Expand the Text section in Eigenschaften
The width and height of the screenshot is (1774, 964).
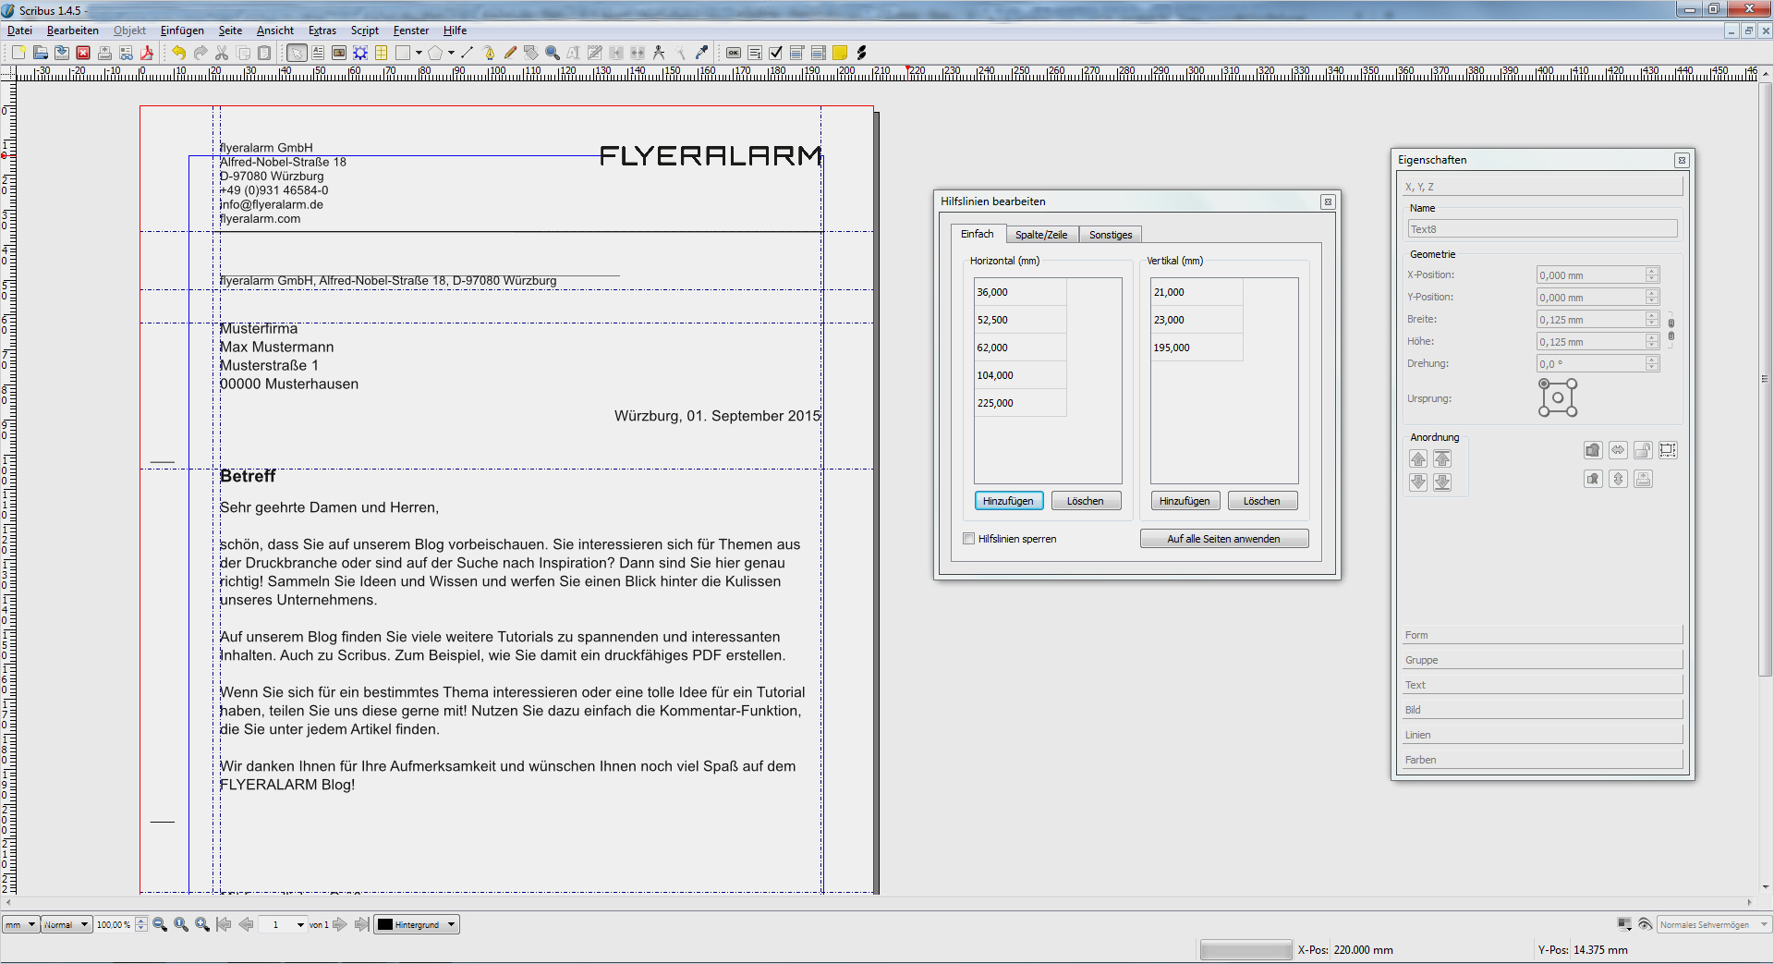[x=1540, y=685]
